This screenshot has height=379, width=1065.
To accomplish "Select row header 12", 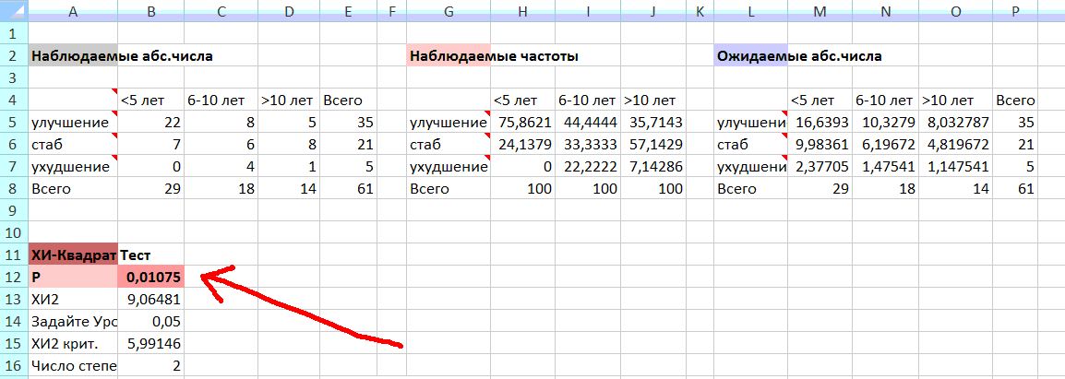I will [13, 277].
